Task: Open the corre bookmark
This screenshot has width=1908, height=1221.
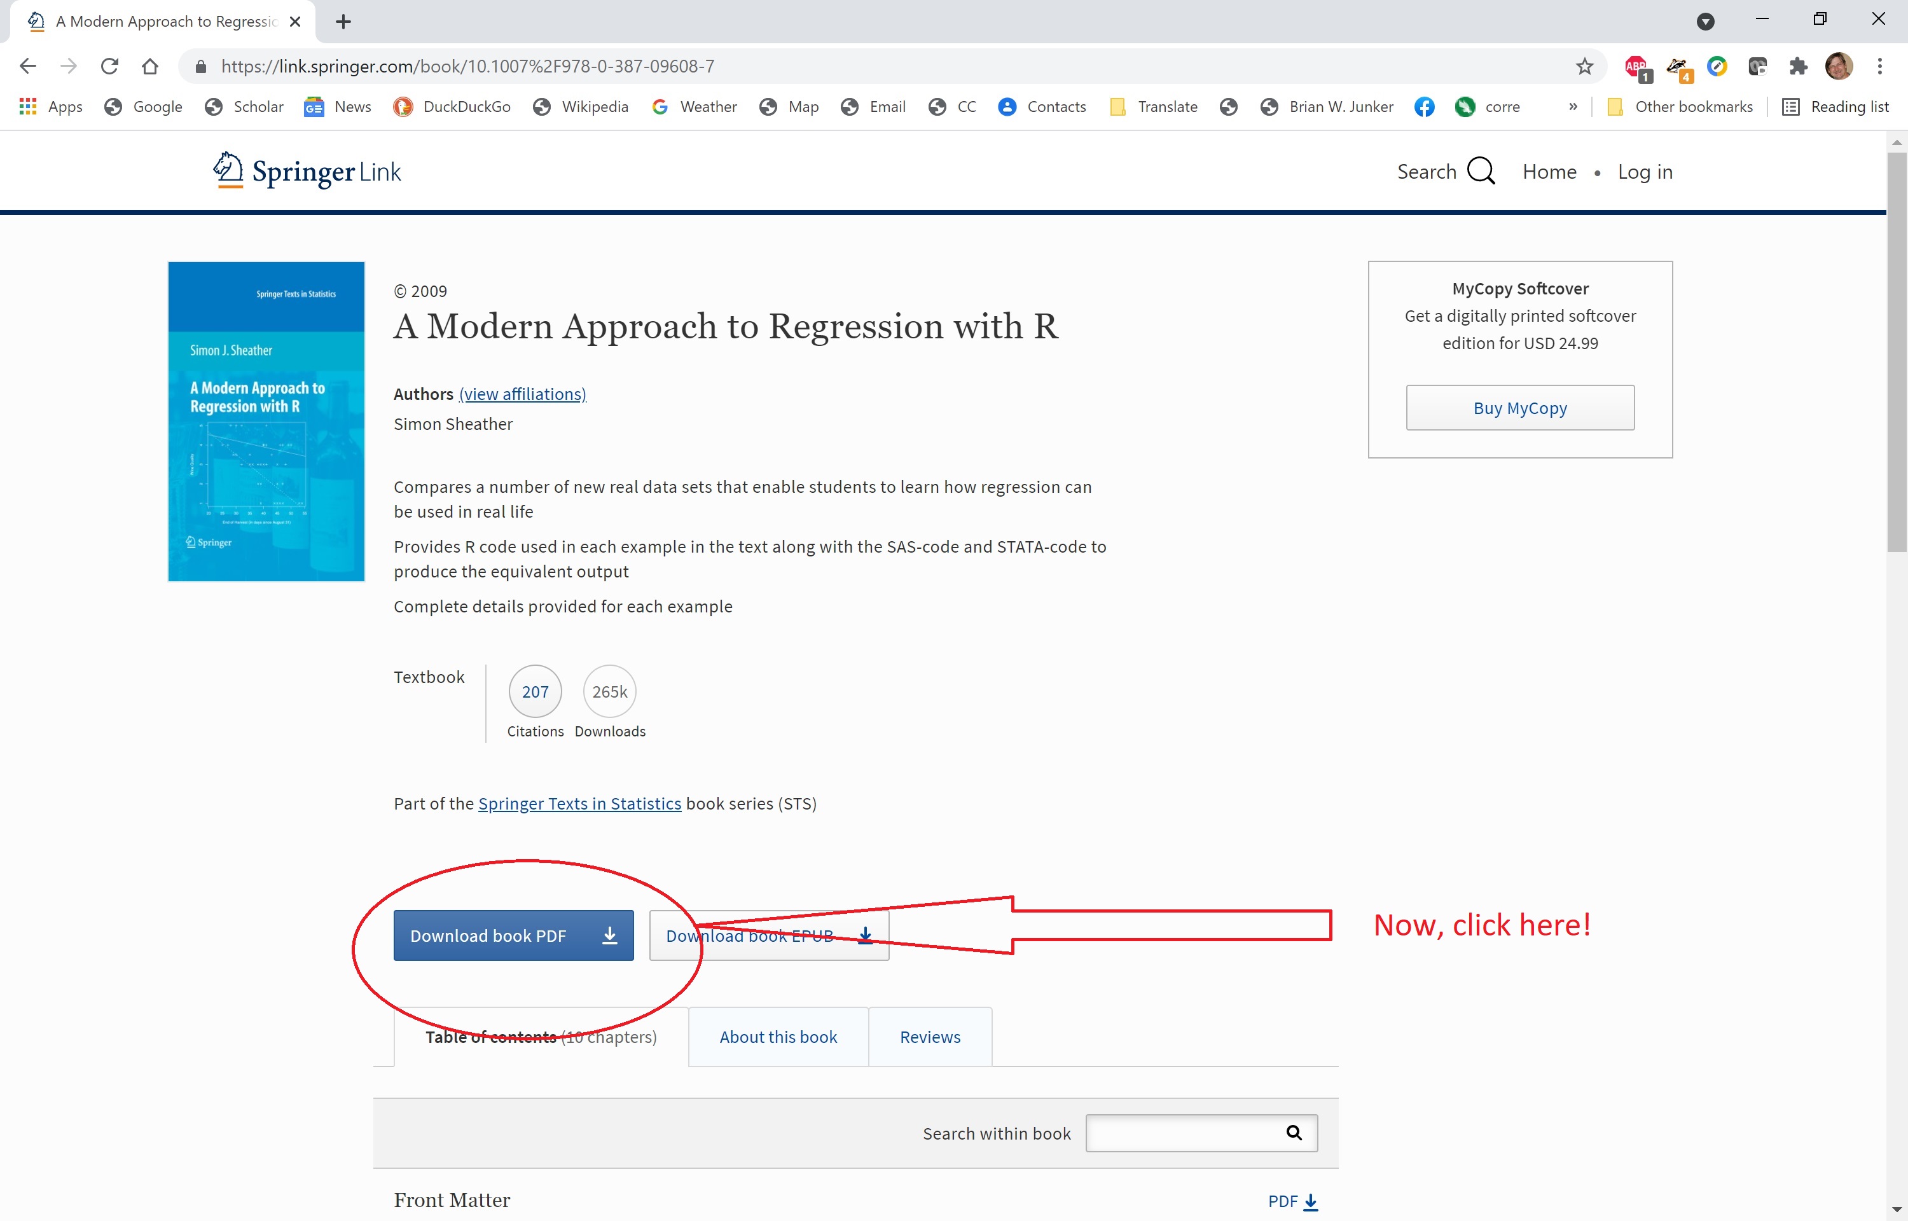Action: point(1489,106)
